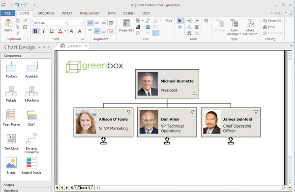The image size is (295, 192).
Task: Select the Legend Image component
Action: pyautogui.click(x=31, y=165)
